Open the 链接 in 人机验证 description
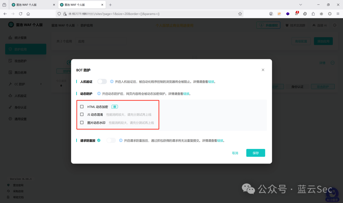 point(211,82)
